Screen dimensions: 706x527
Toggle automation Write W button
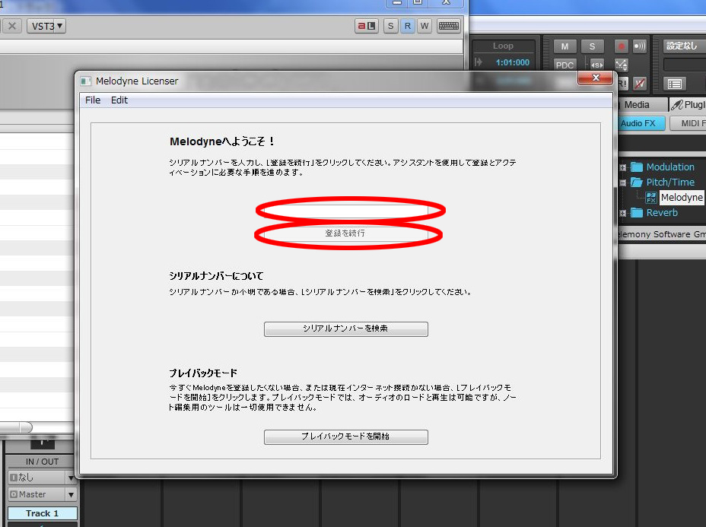pyautogui.click(x=425, y=26)
